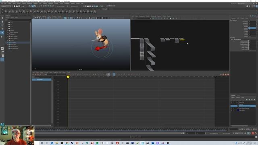Go to start of playback range
This screenshot has width=258, height=145.
click(240, 129)
